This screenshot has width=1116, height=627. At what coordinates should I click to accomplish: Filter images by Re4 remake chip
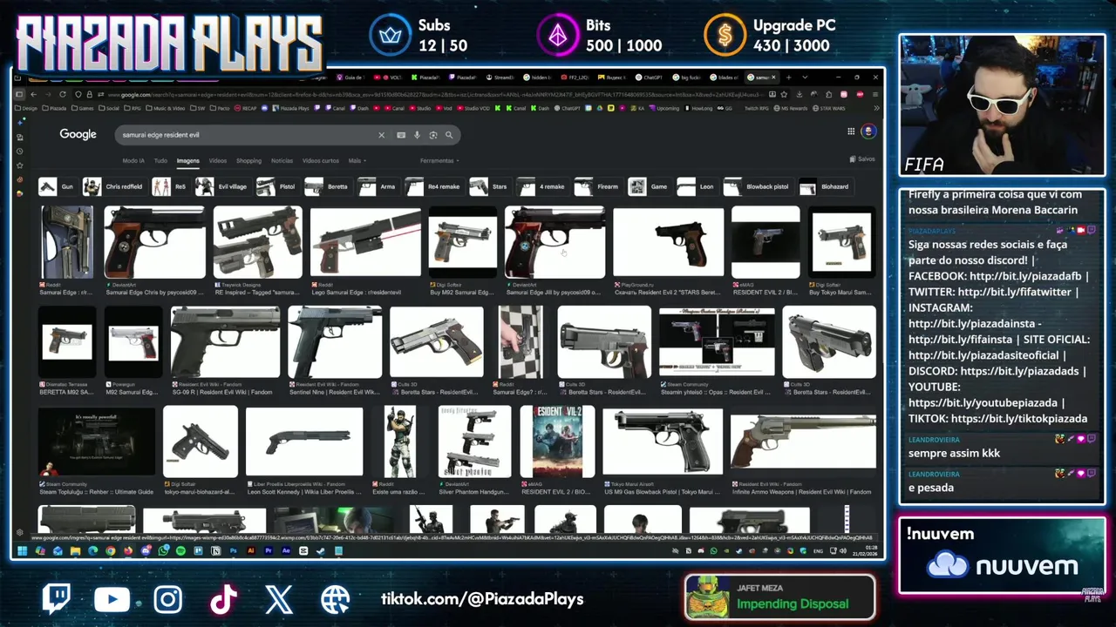tap(433, 186)
